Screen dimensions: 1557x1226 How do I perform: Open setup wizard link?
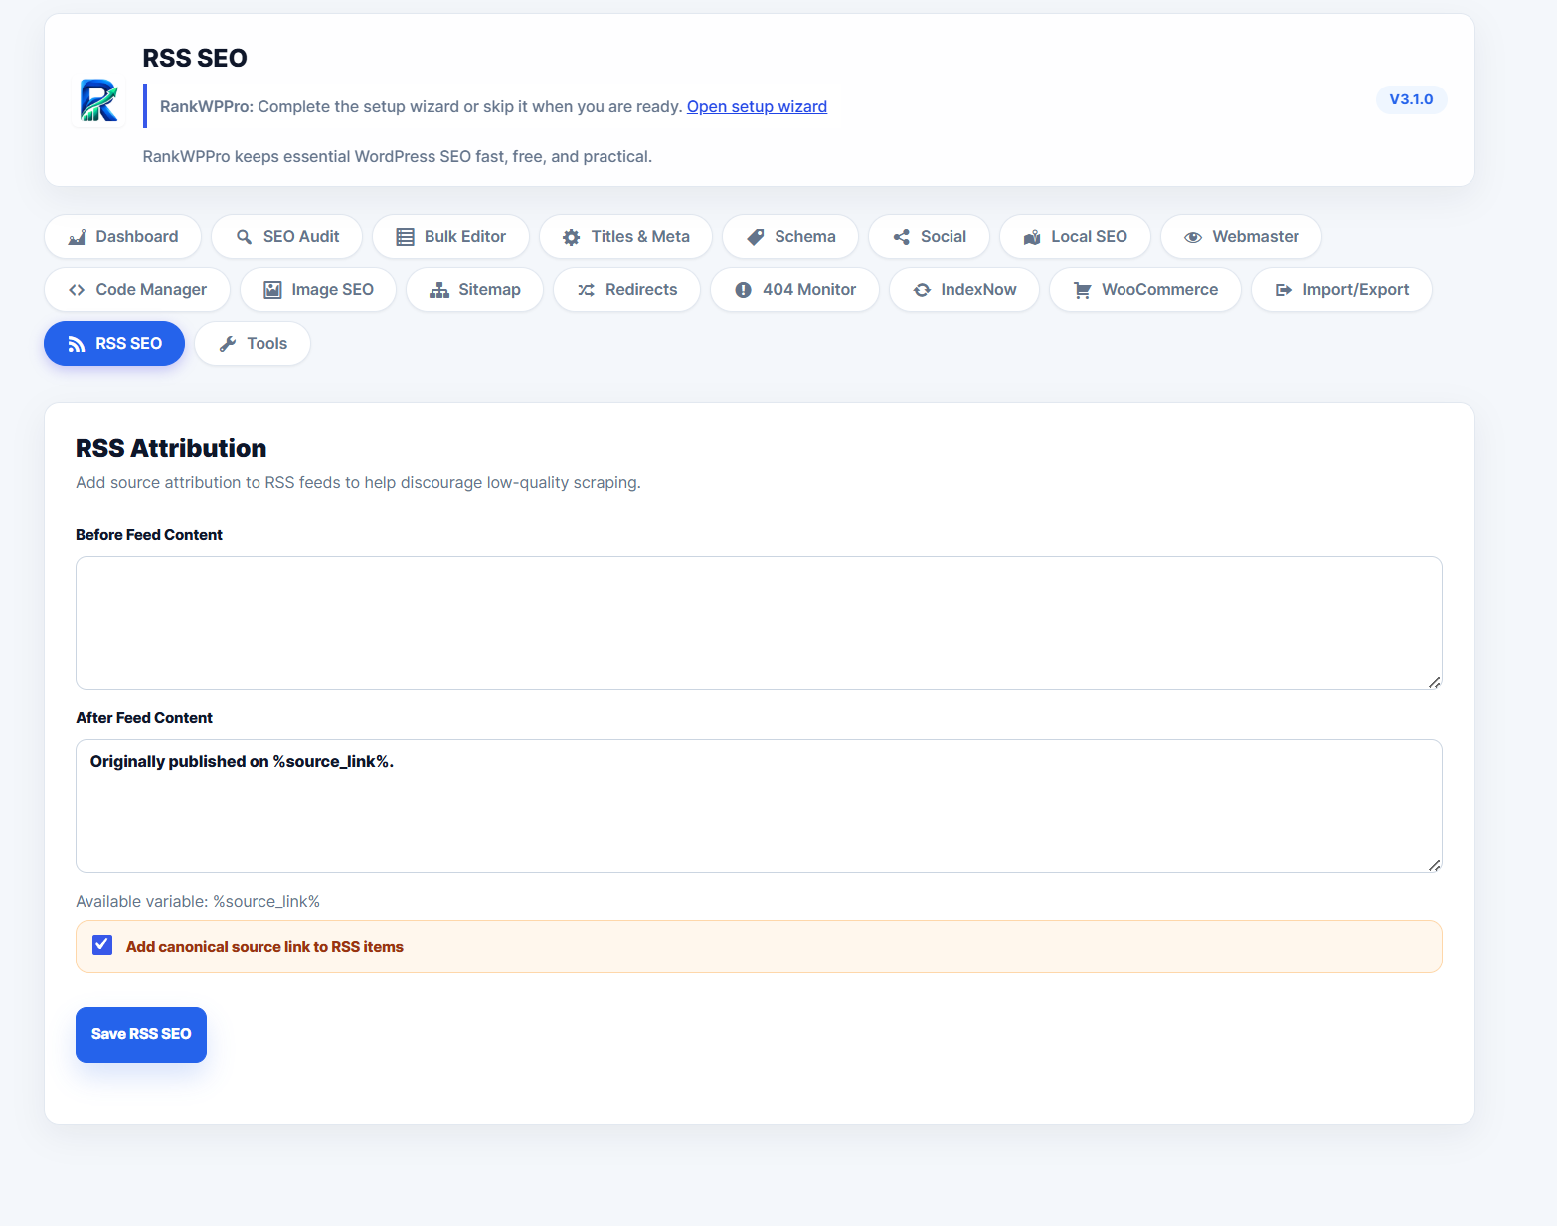tap(757, 107)
